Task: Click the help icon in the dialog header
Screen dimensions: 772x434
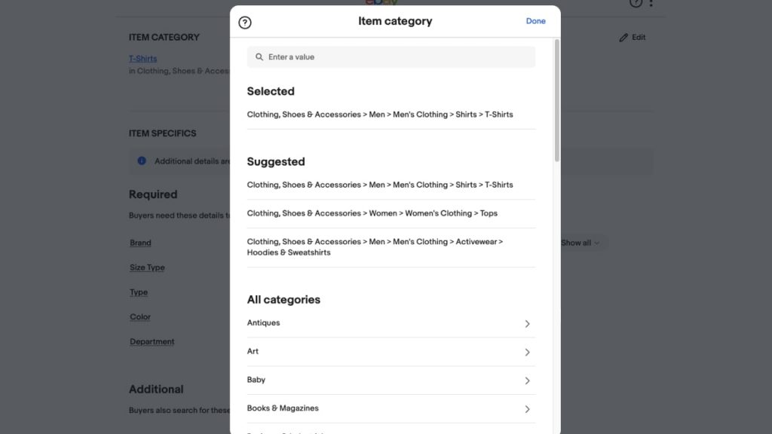Action: point(244,22)
